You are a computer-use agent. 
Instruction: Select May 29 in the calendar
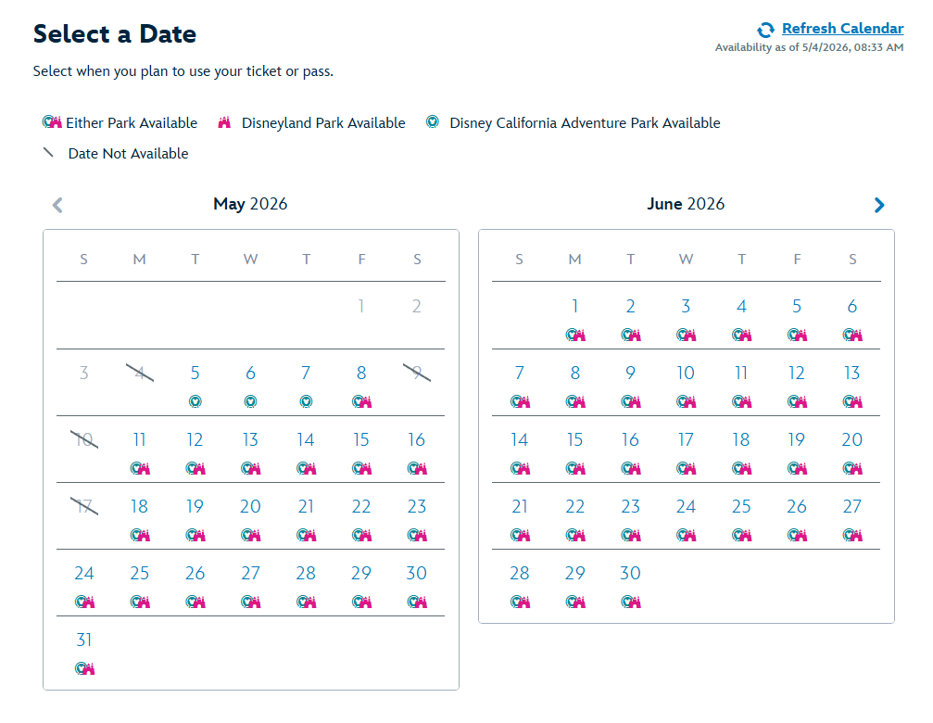pos(361,573)
